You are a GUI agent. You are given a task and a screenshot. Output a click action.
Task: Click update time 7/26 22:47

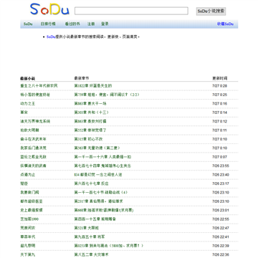click(x=221, y=228)
